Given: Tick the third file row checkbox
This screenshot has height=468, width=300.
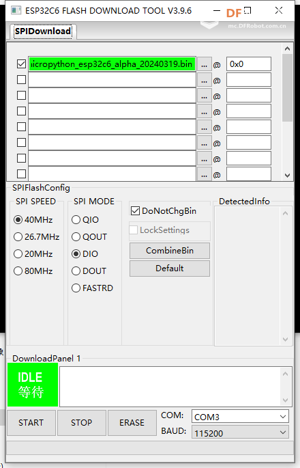Looking at the screenshot, I should pyautogui.click(x=21, y=96).
